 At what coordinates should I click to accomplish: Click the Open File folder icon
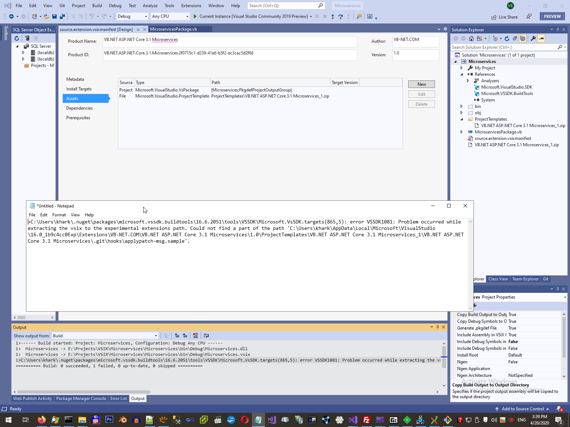pos(47,16)
